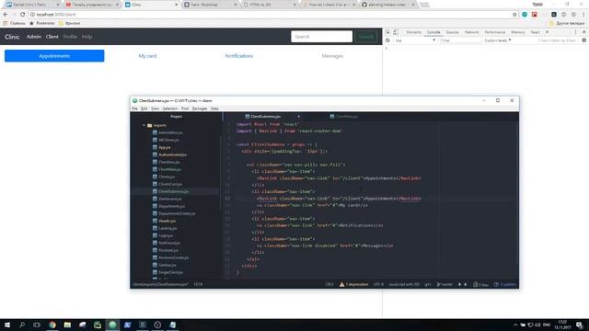
Task: Open Windows search from the taskbar
Action: [x=22, y=325]
